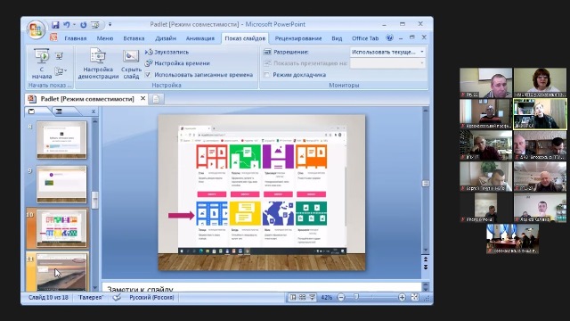This screenshot has height=321, width=570.
Task: Click the zoom in plus button
Action: pyautogui.click(x=402, y=297)
